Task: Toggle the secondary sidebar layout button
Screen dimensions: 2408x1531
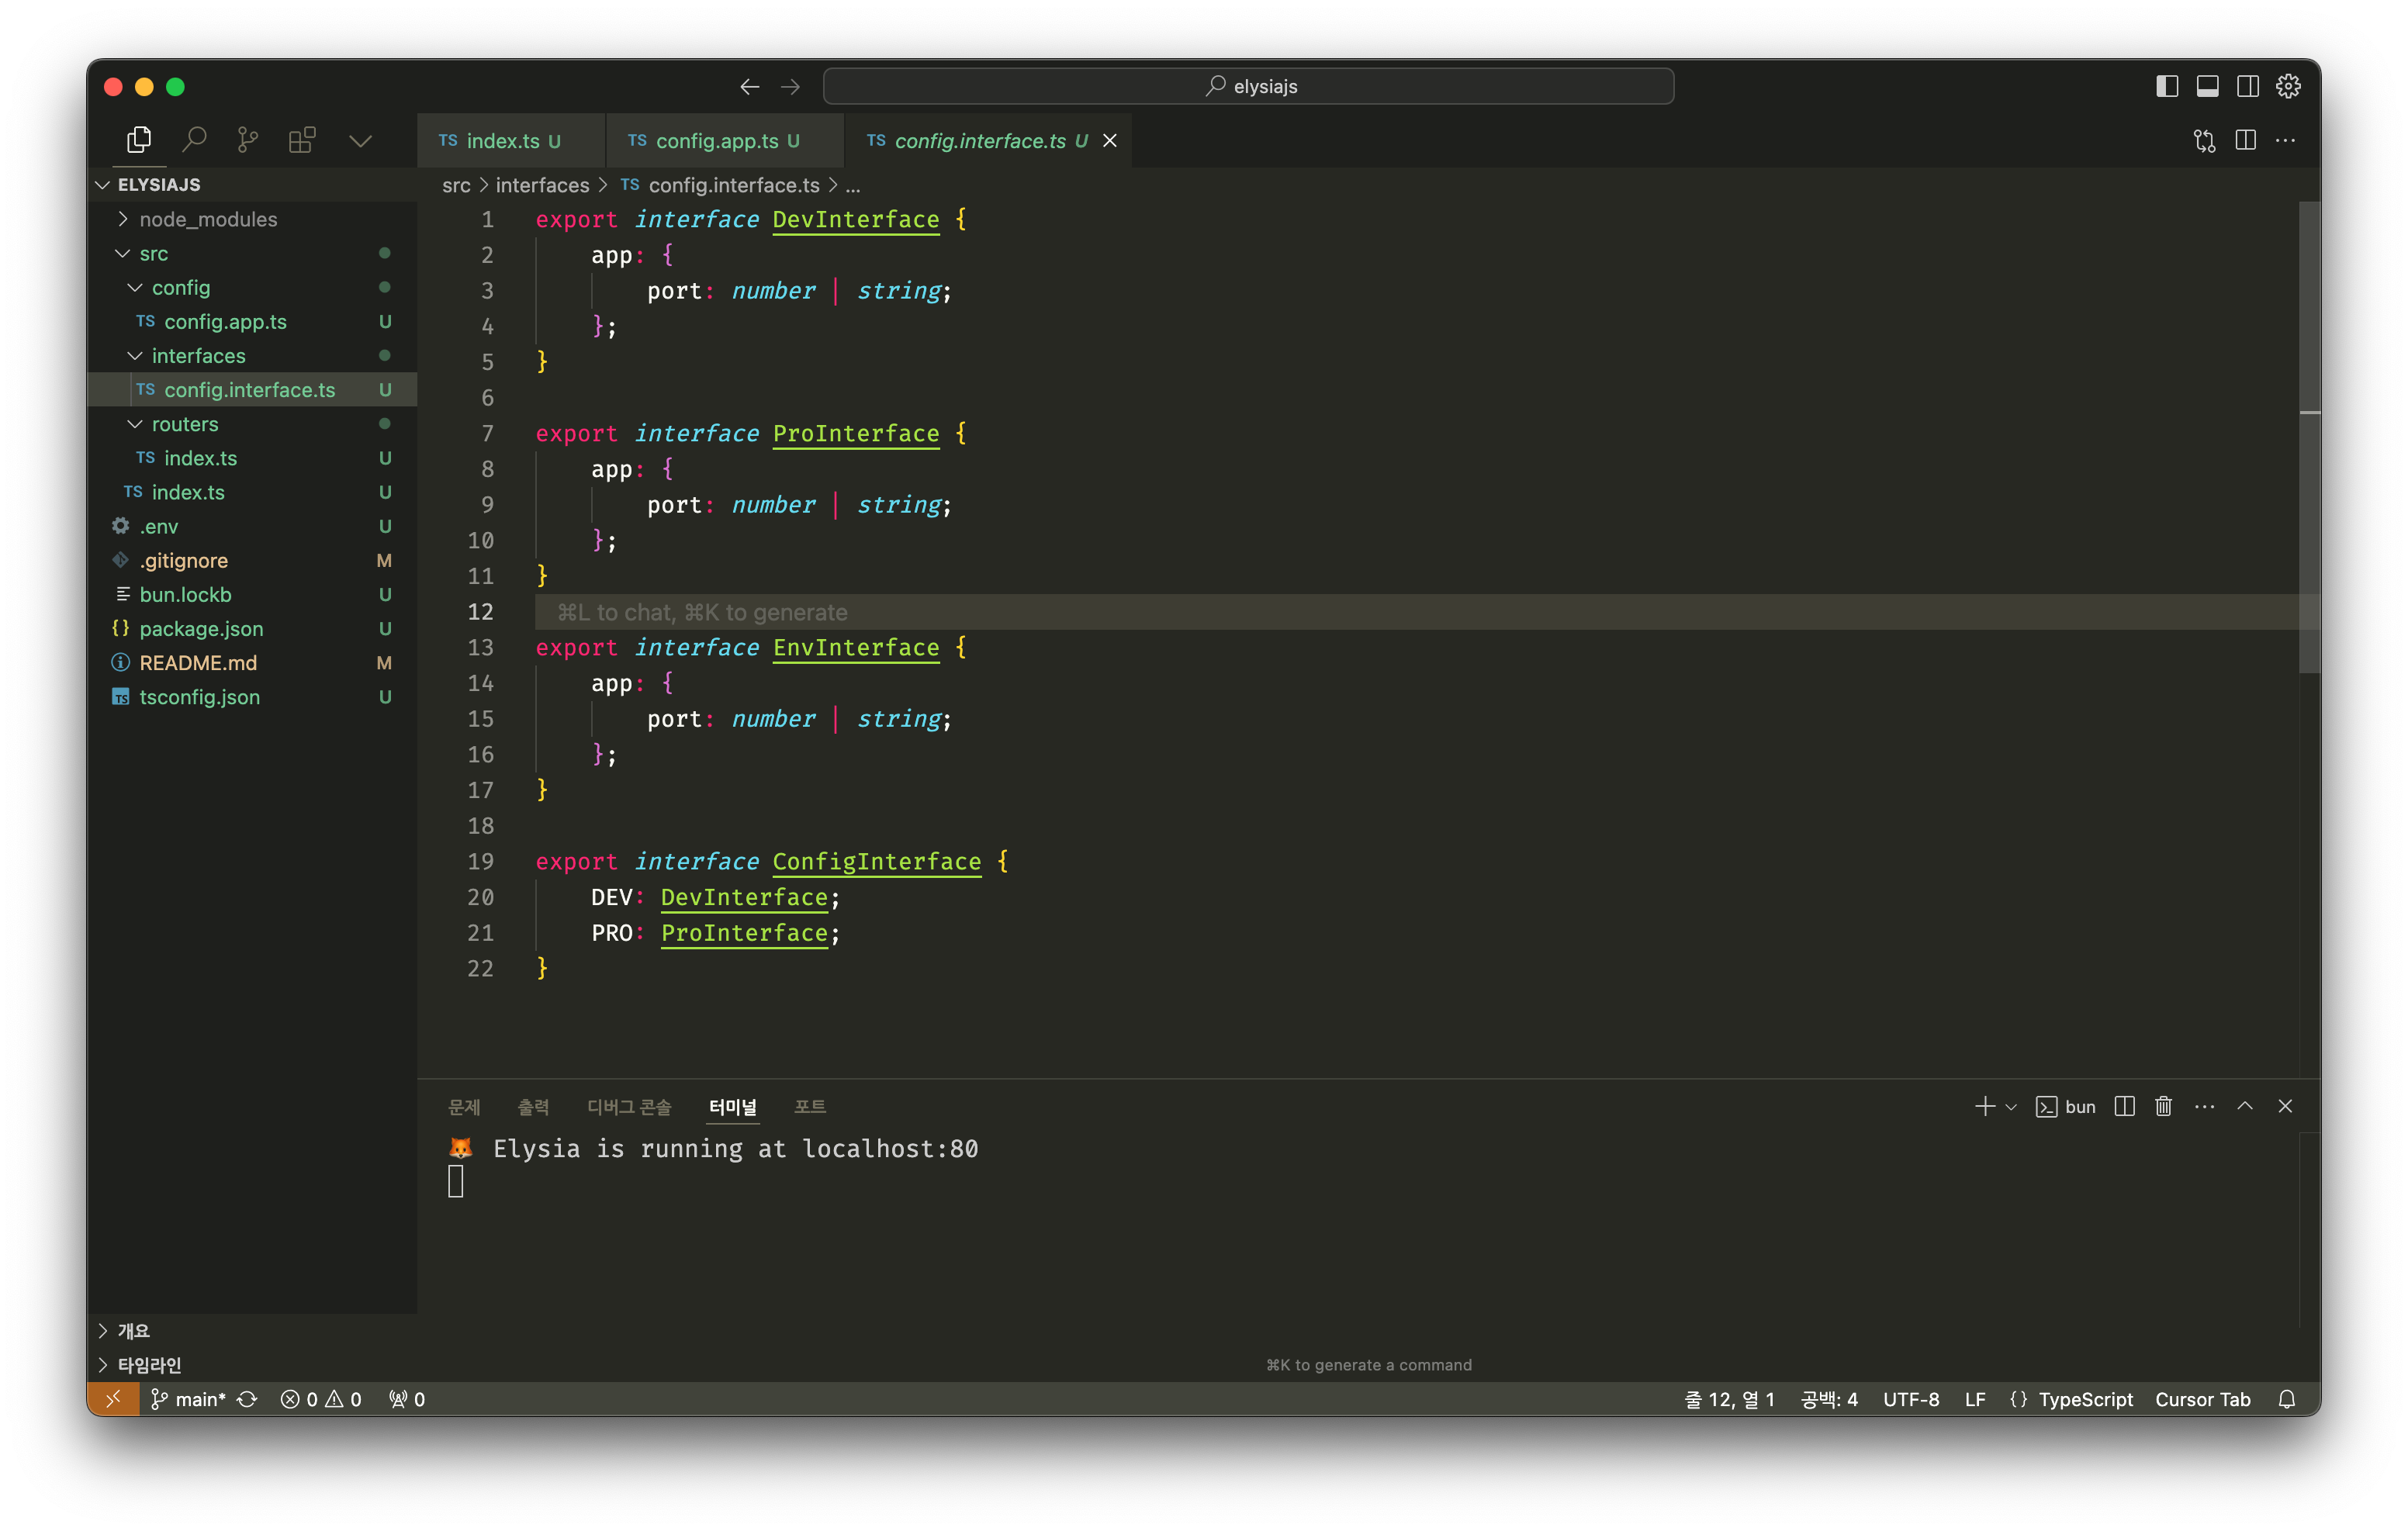Action: pyautogui.click(x=2247, y=86)
